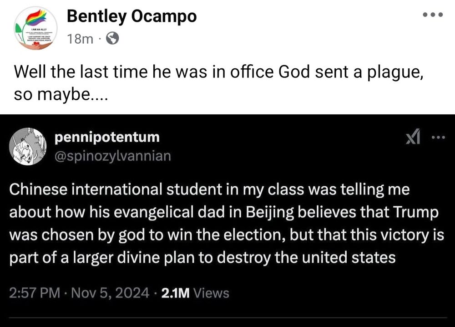Open the post options three-dot menu
Screen dimensions: 455x327
click(x=432, y=15)
